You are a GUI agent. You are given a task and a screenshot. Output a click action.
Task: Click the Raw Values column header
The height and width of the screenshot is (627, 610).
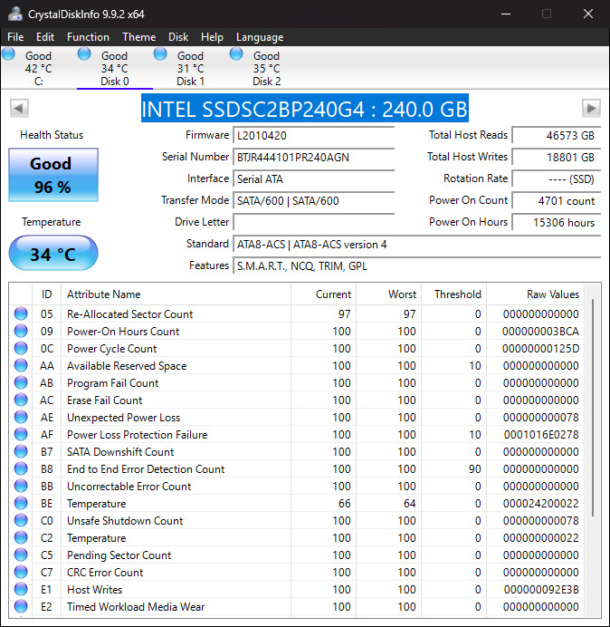coord(535,294)
